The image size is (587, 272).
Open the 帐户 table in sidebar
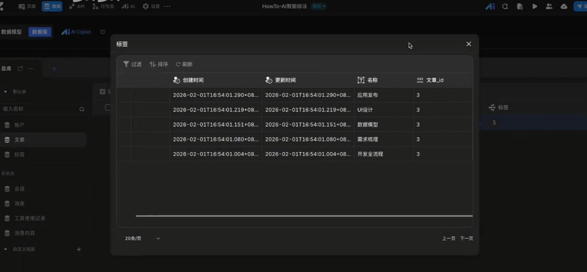[x=44, y=125]
